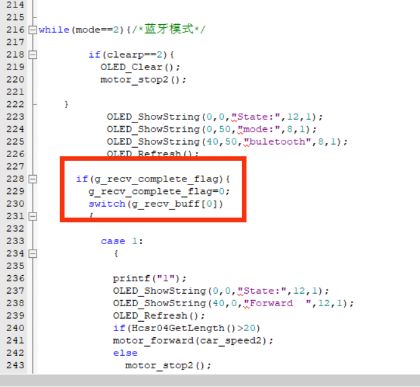420x387 pixels.
Task: Click switch(g_recv_buff[0]) on line 230
Action: pos(156,204)
